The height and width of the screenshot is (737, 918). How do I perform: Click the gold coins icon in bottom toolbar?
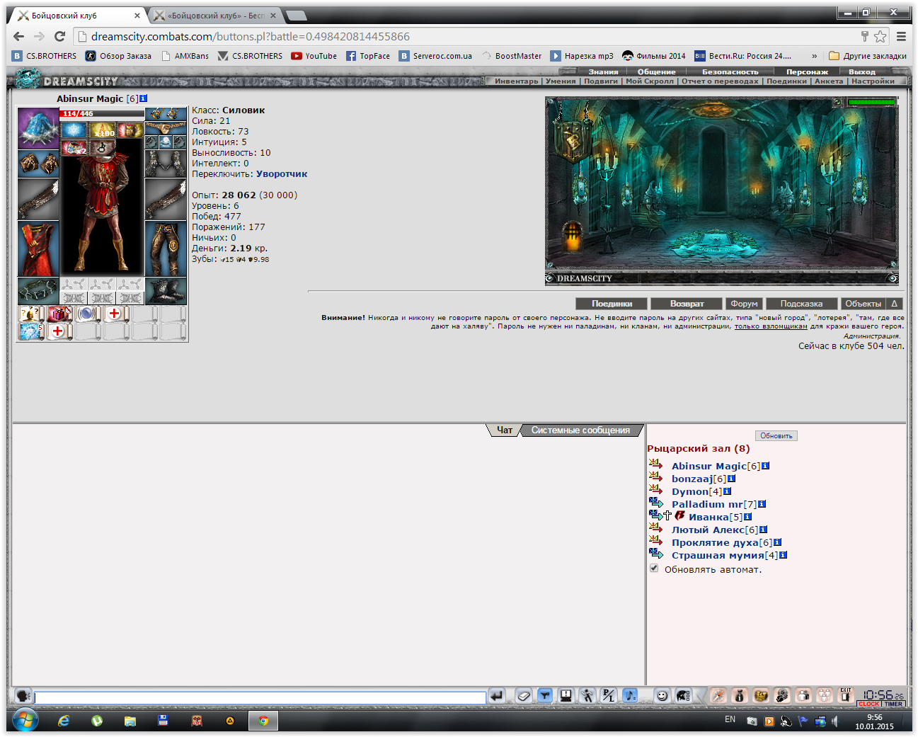coord(761,695)
